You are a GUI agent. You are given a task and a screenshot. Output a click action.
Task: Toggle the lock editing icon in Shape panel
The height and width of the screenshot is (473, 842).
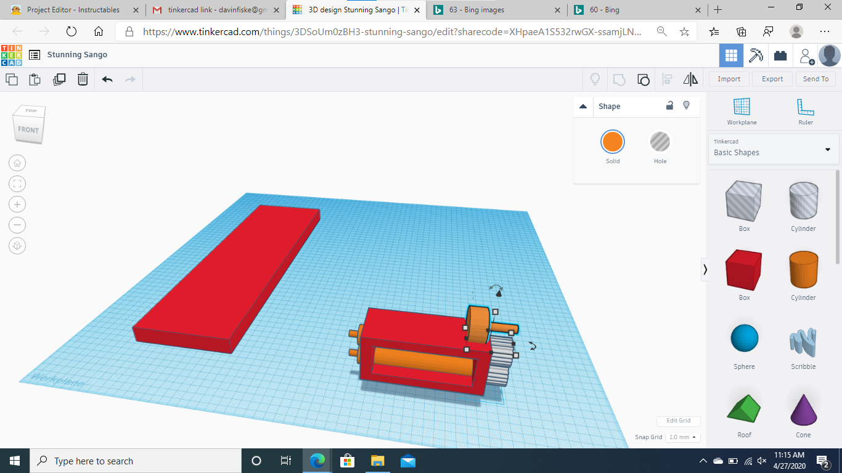(x=669, y=106)
